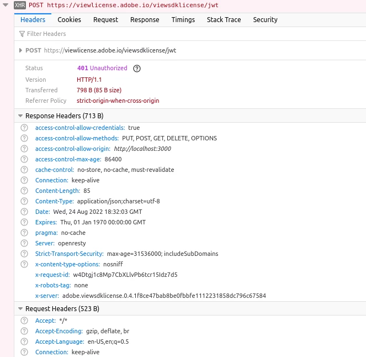366x357 pixels.
Task: Open the Timings tab
Action: [183, 20]
